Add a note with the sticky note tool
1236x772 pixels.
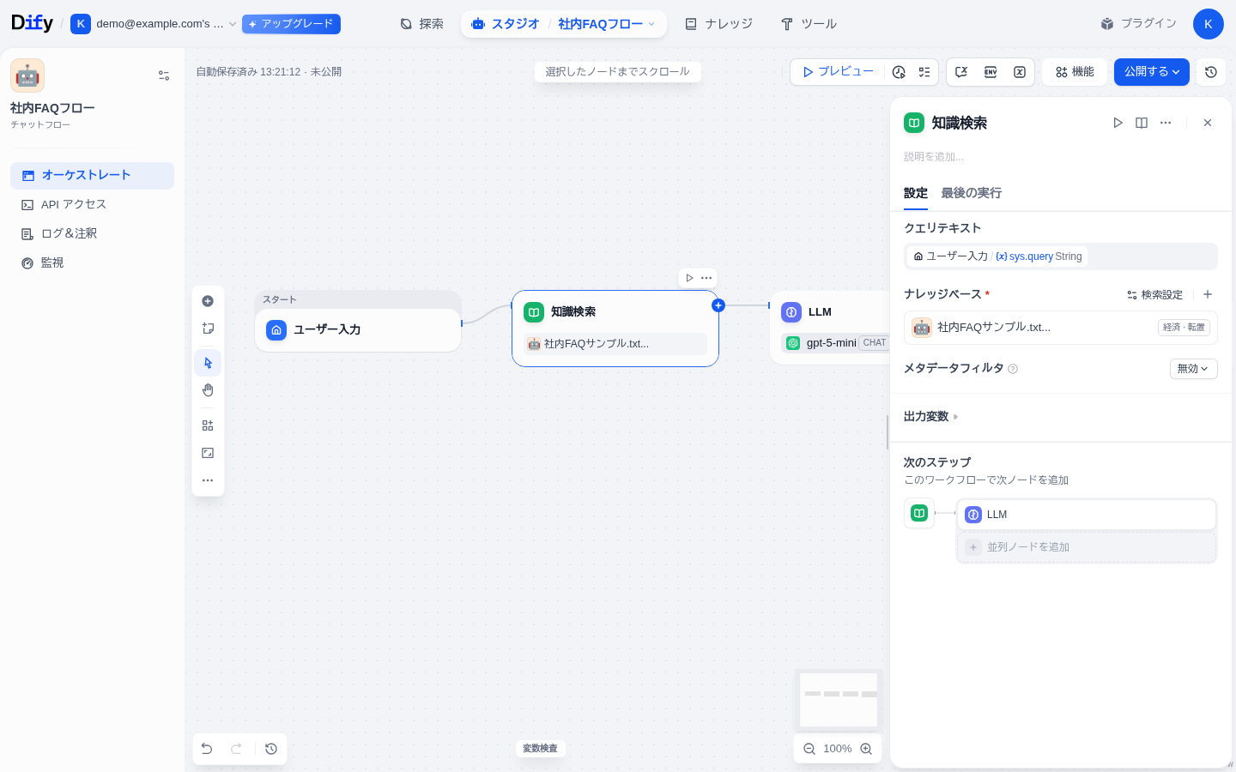click(208, 329)
